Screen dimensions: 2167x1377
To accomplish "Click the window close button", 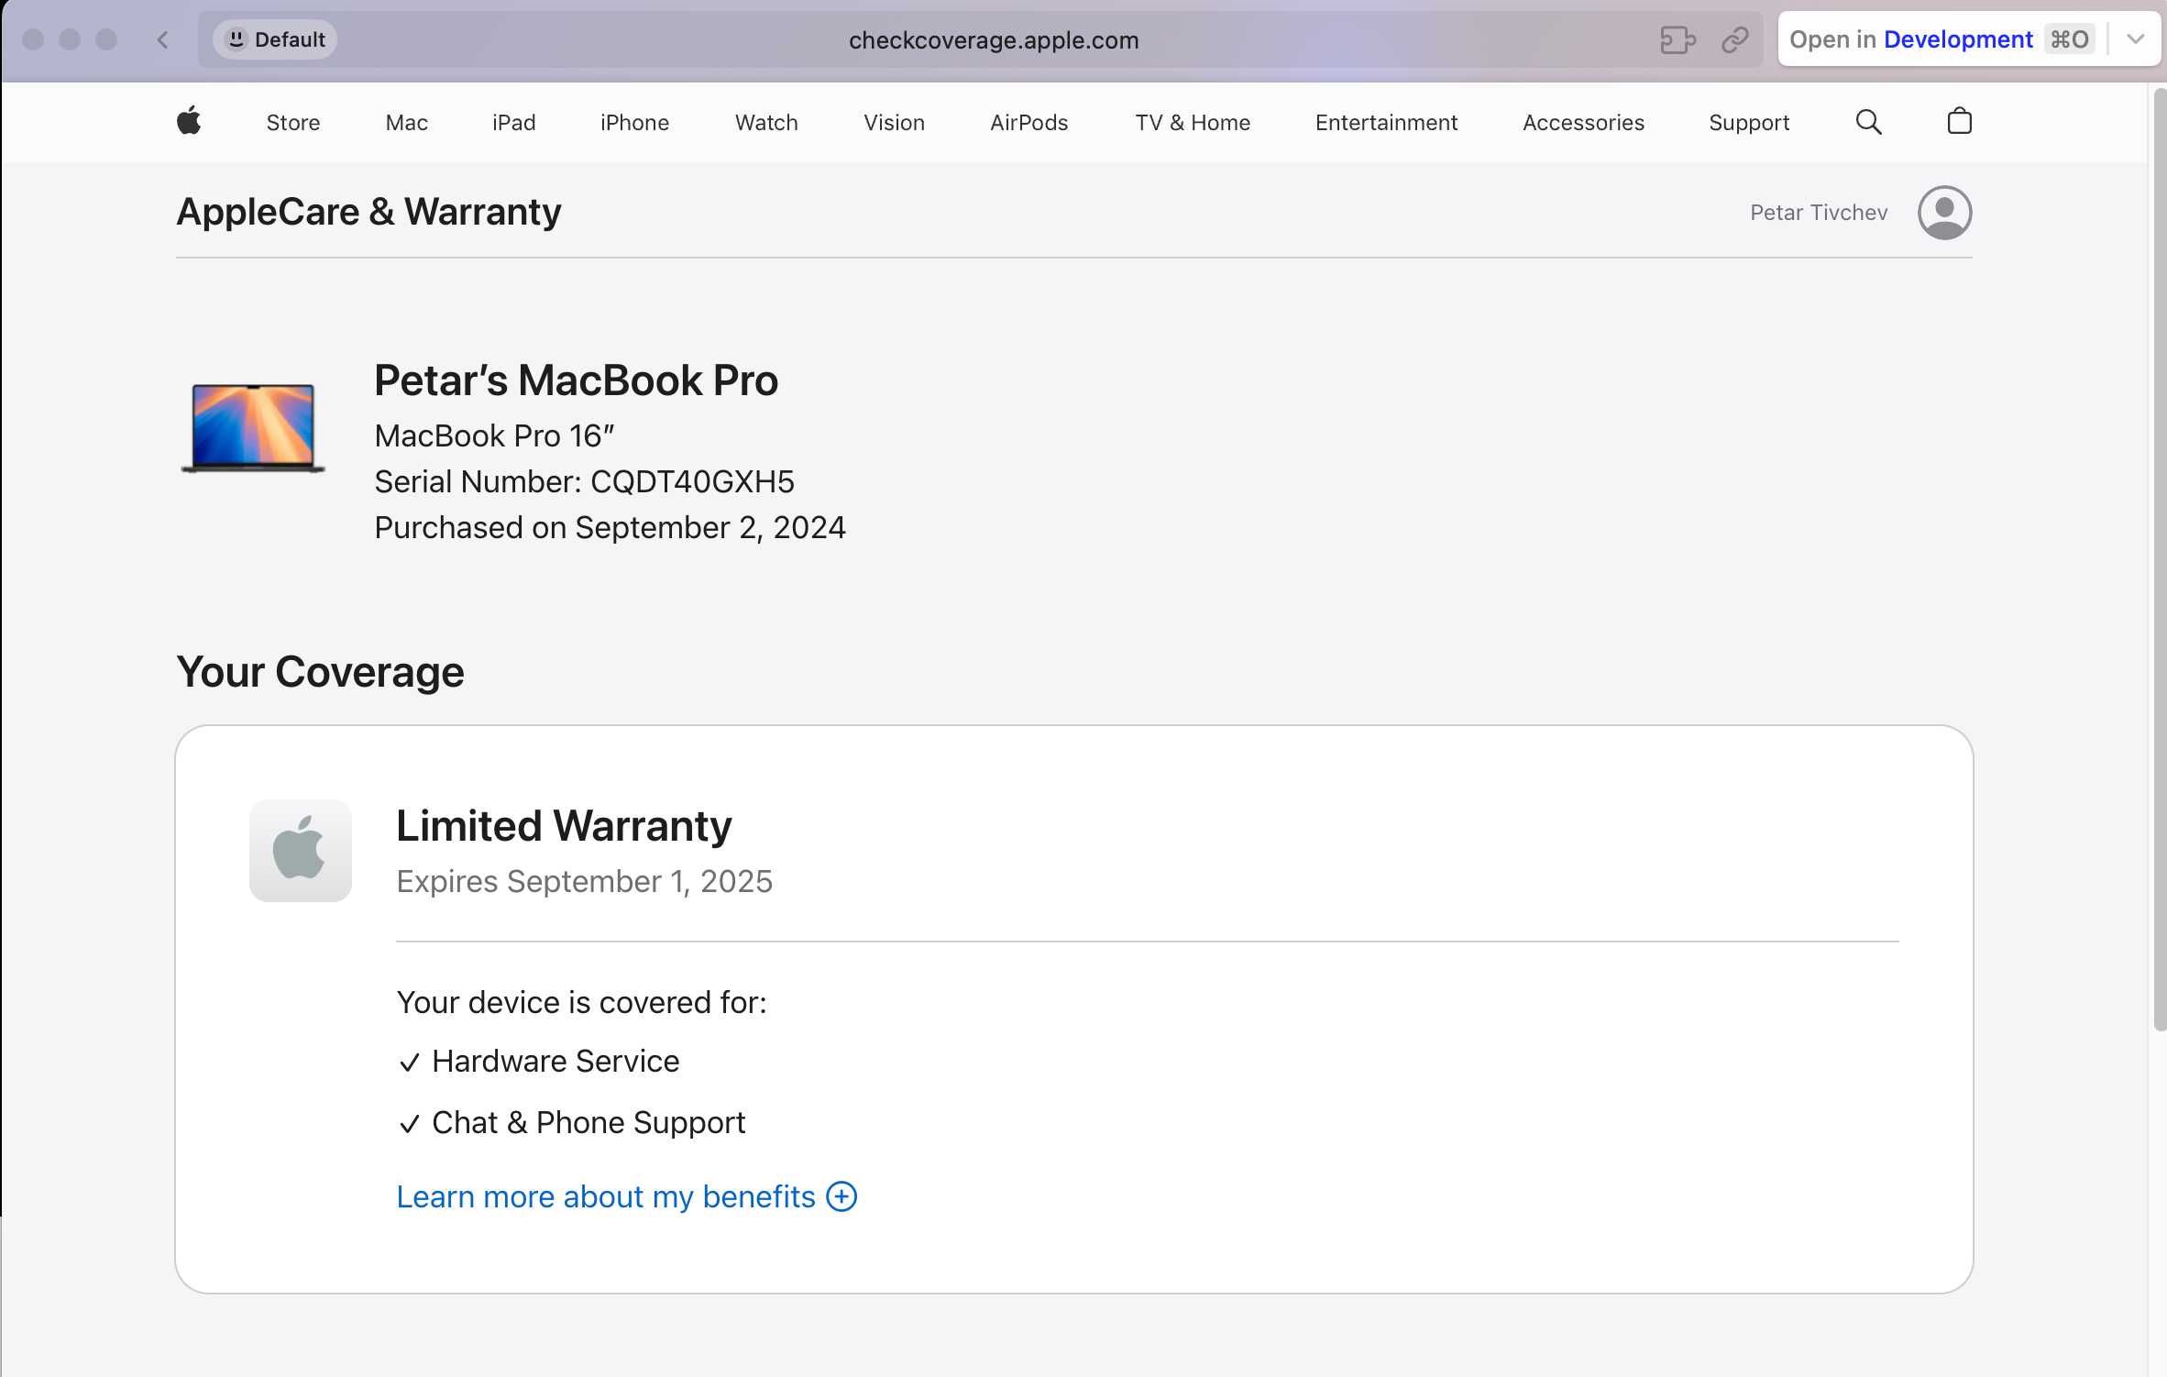I will 33,39.
